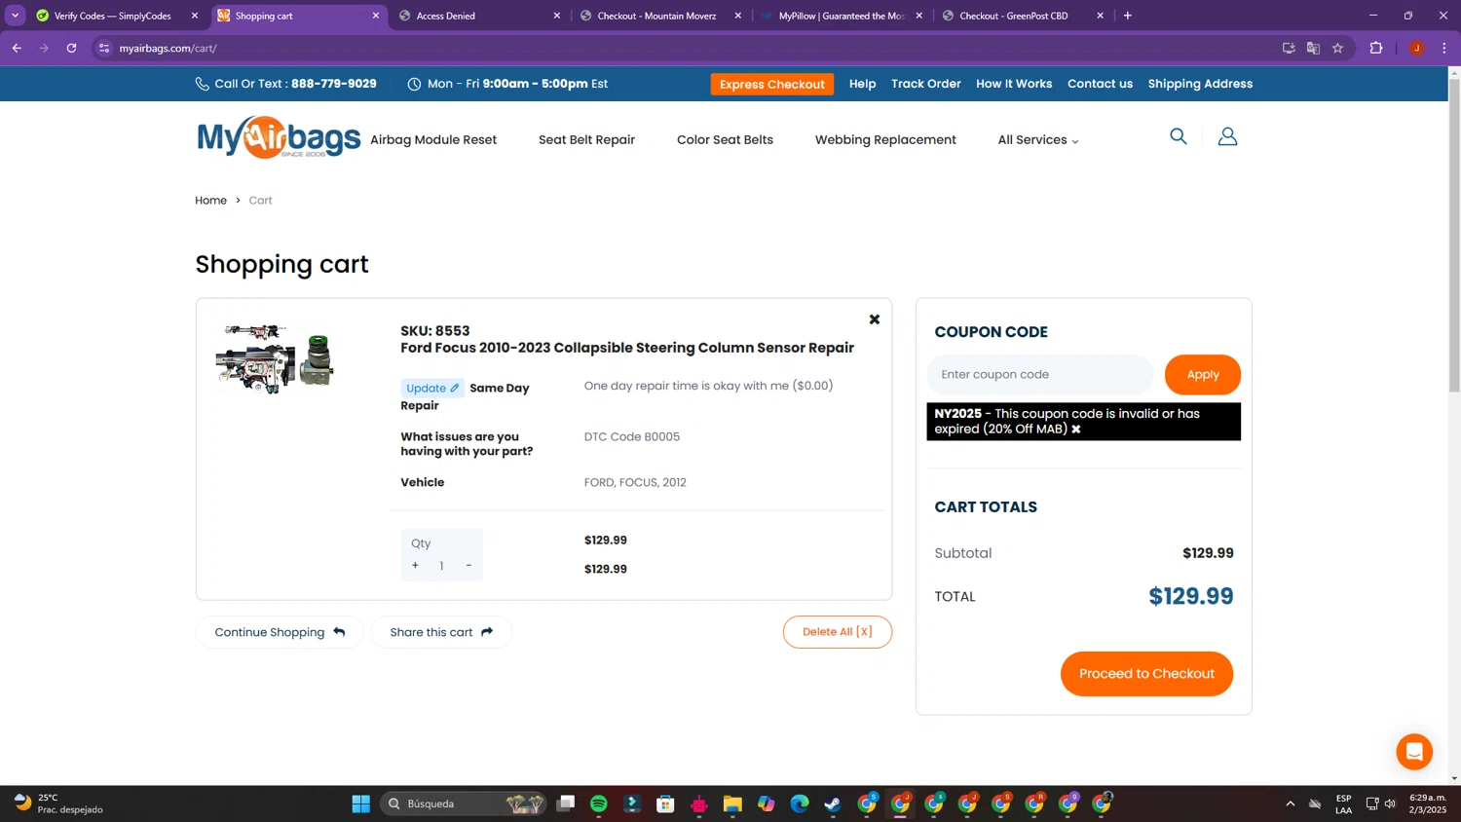Open Color Seat Belts menu item
1461x822 pixels.
[725, 140]
